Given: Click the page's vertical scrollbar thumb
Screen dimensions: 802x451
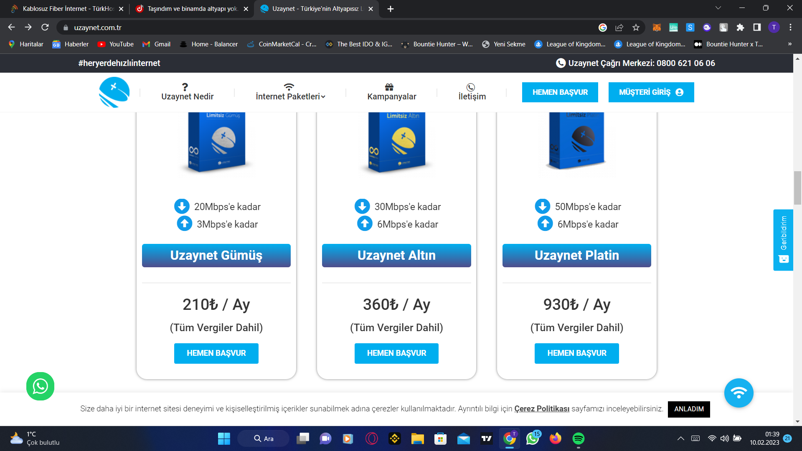Looking at the screenshot, I should pyautogui.click(x=797, y=188).
